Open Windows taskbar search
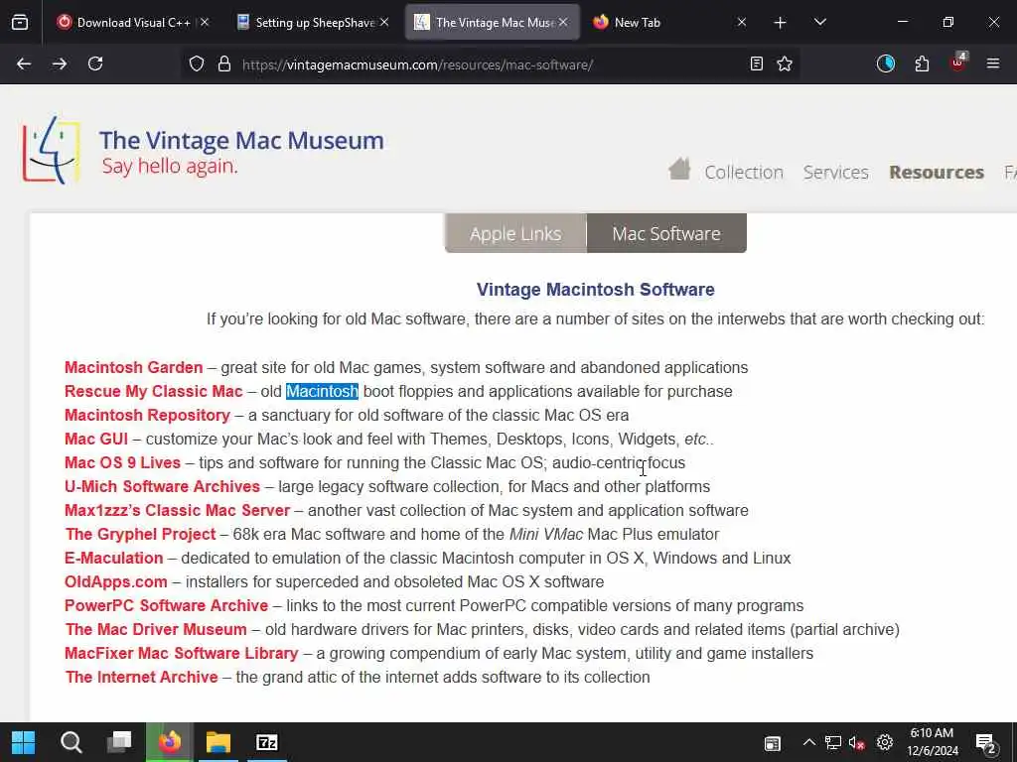1017x762 pixels. tap(72, 742)
